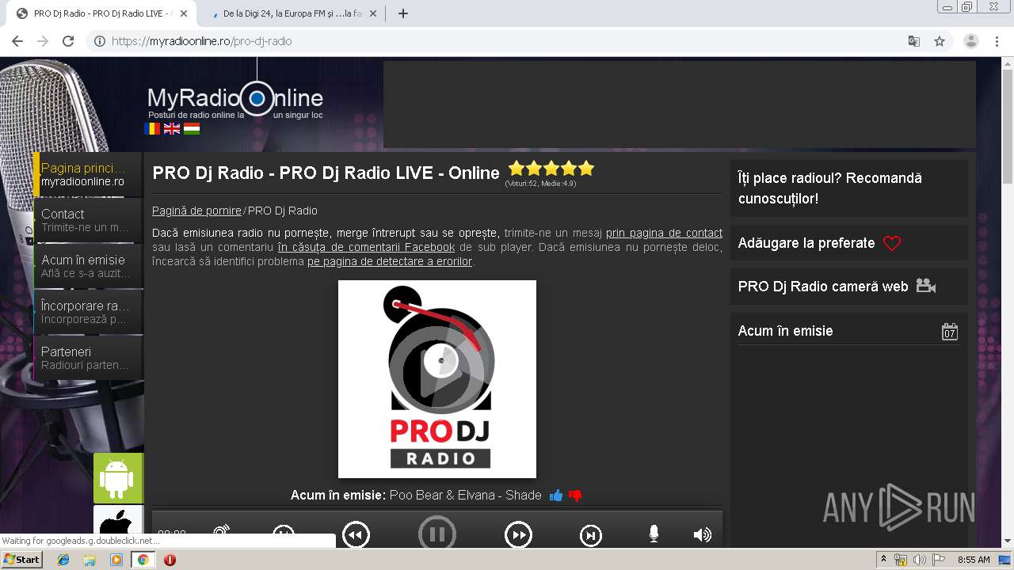Show hidden system tray icons
Image resolution: width=1014 pixels, height=570 pixels.
[x=883, y=560]
